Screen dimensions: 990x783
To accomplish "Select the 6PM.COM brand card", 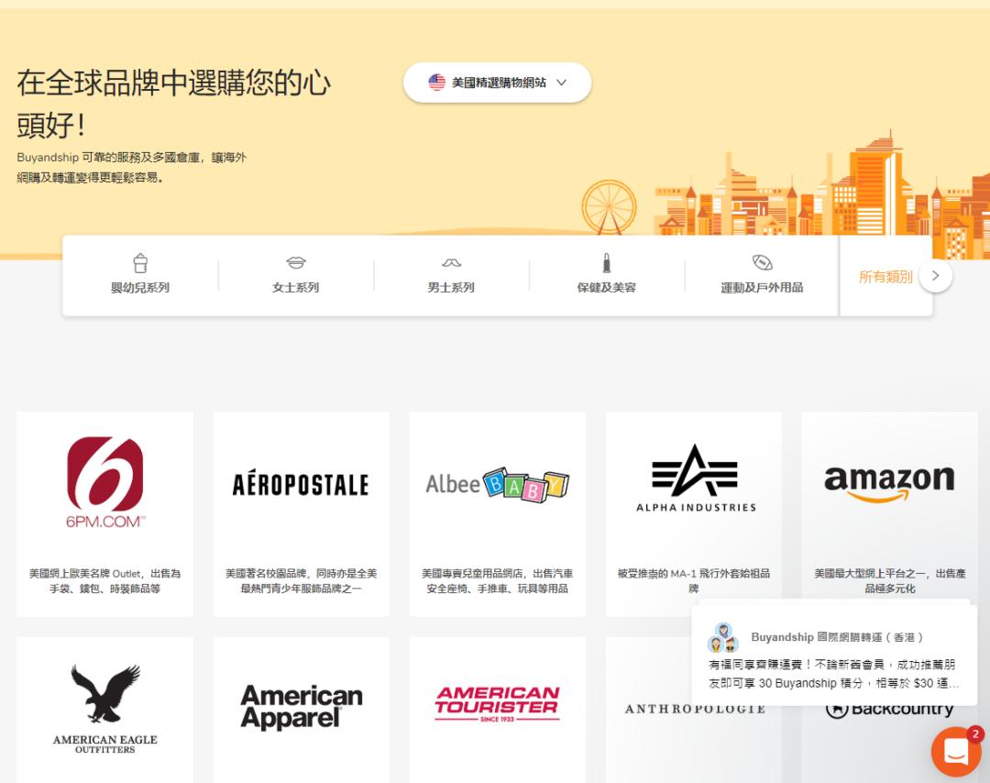I will pos(104,513).
